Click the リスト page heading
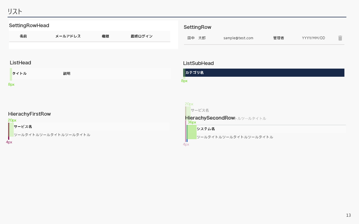359x224 pixels. click(x=15, y=11)
